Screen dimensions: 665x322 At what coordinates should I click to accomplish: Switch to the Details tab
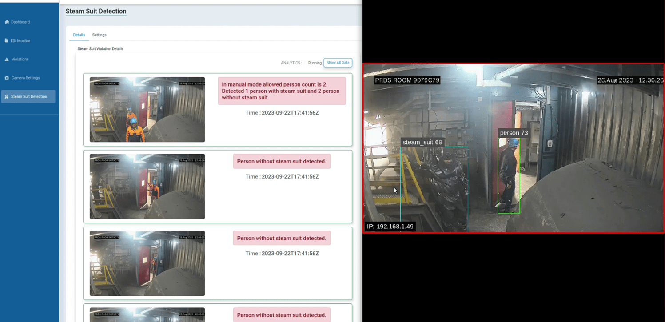(79, 35)
